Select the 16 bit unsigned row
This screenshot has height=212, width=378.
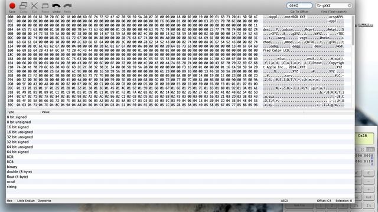coord(180,132)
